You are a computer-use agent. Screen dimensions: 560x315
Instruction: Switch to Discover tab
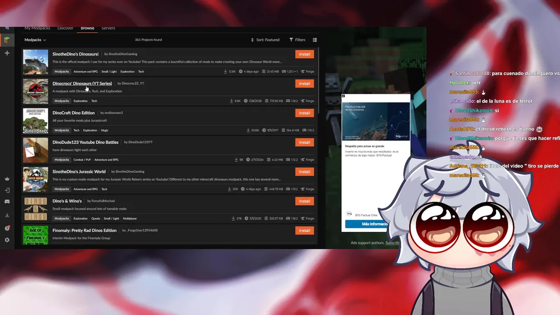pos(65,28)
